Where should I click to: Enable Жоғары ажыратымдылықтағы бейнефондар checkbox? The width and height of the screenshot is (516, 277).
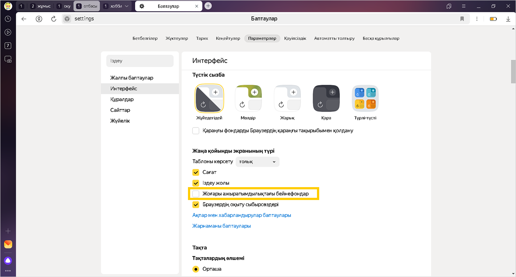coord(196,194)
